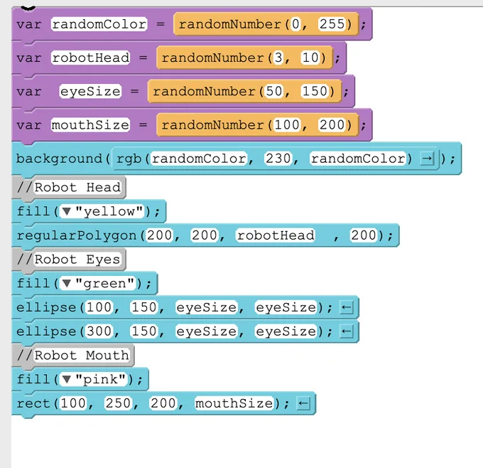Click the first 200 in regularPolygon block
Screen dimensions: 483x468
tap(160, 235)
